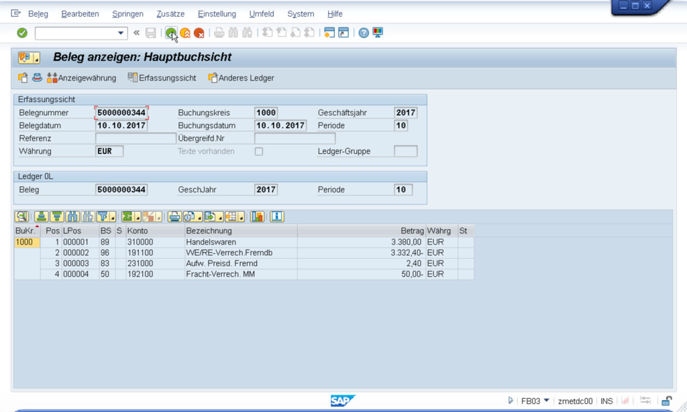Click the Find binoculars icon in the ALV toolbar
This screenshot has height=412, width=687.
72,216
